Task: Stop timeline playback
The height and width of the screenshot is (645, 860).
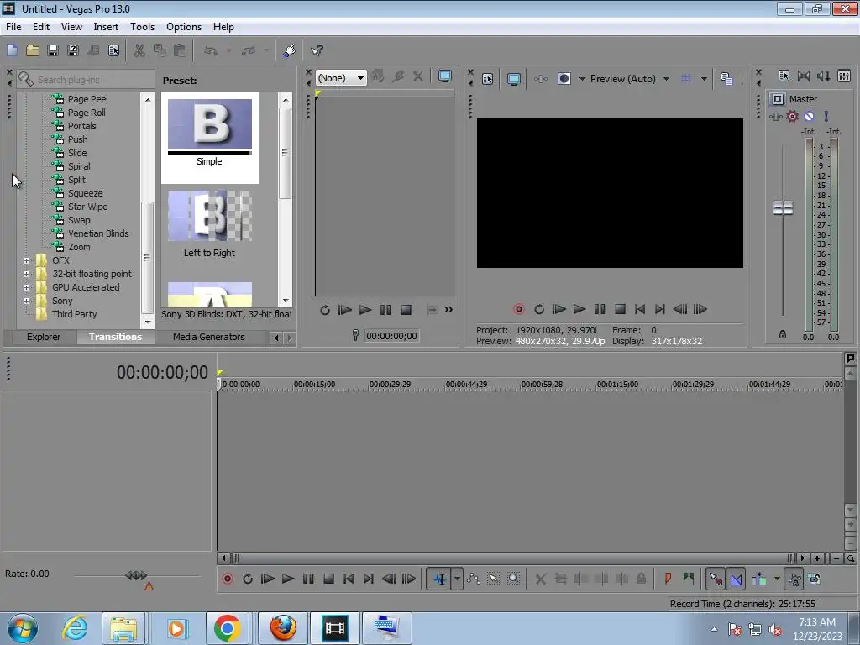Action: pyautogui.click(x=328, y=579)
